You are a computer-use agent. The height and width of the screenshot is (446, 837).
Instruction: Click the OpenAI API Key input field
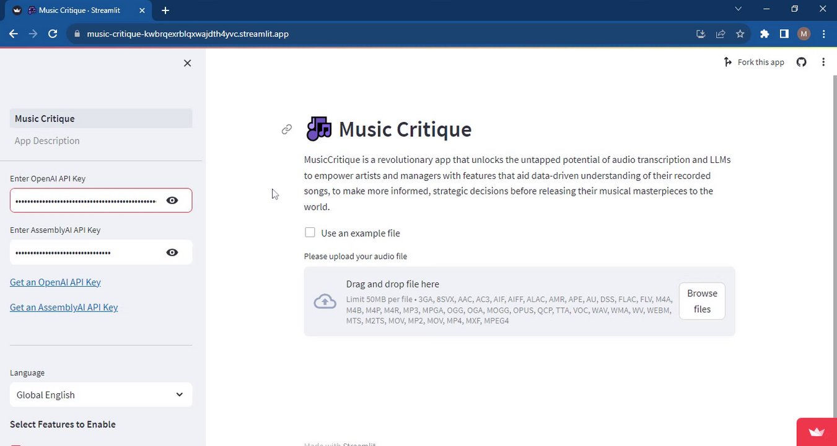(x=86, y=201)
